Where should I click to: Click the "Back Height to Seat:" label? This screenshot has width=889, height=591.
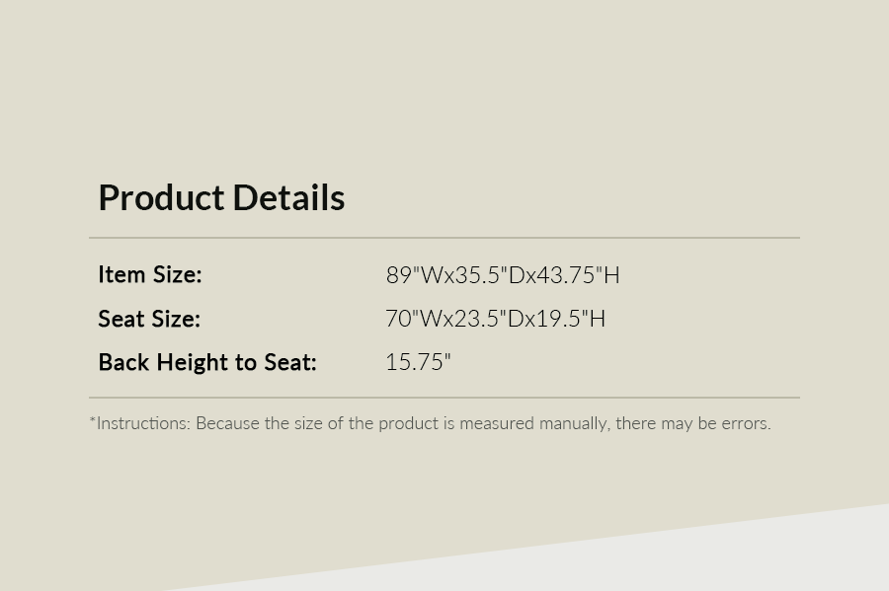207,362
